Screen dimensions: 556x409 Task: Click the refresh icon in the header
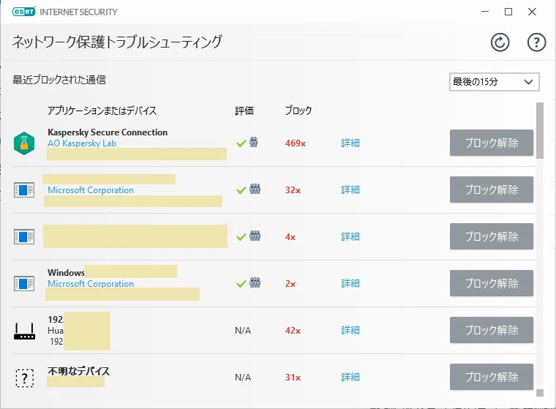click(500, 42)
